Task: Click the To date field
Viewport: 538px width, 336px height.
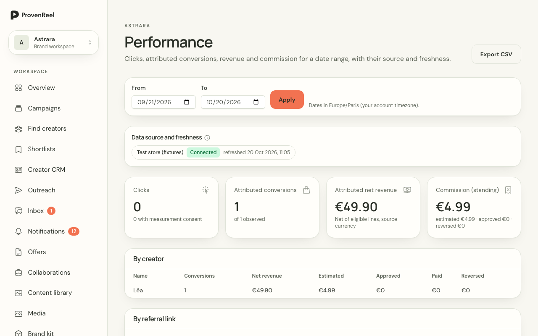Action: [233, 102]
